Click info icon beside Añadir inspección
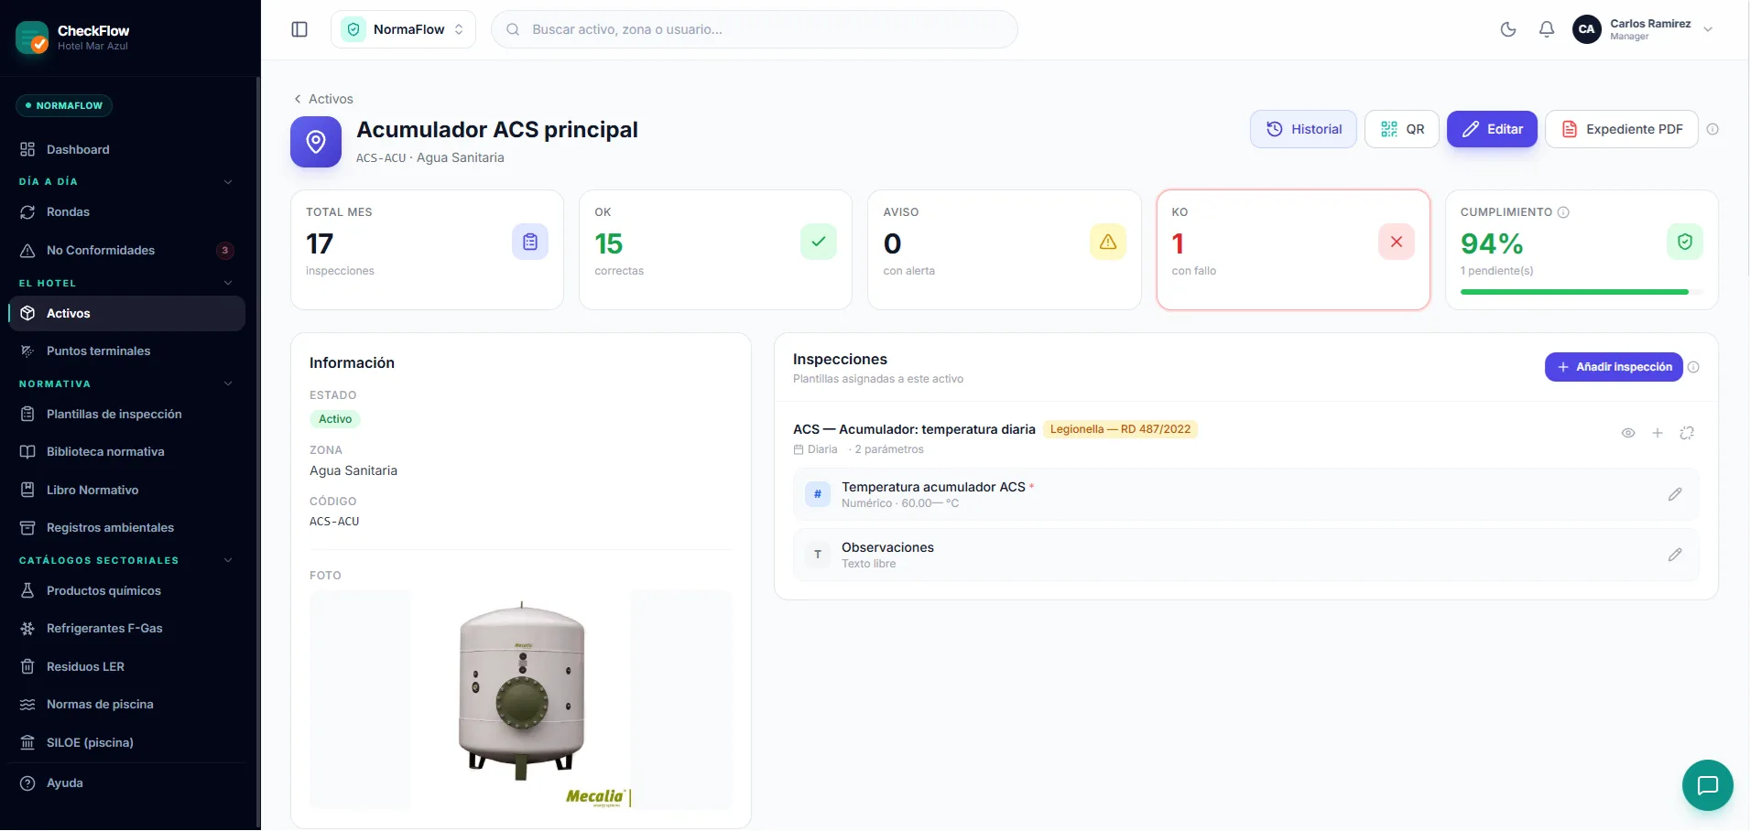The width and height of the screenshot is (1750, 831). pyautogui.click(x=1693, y=367)
